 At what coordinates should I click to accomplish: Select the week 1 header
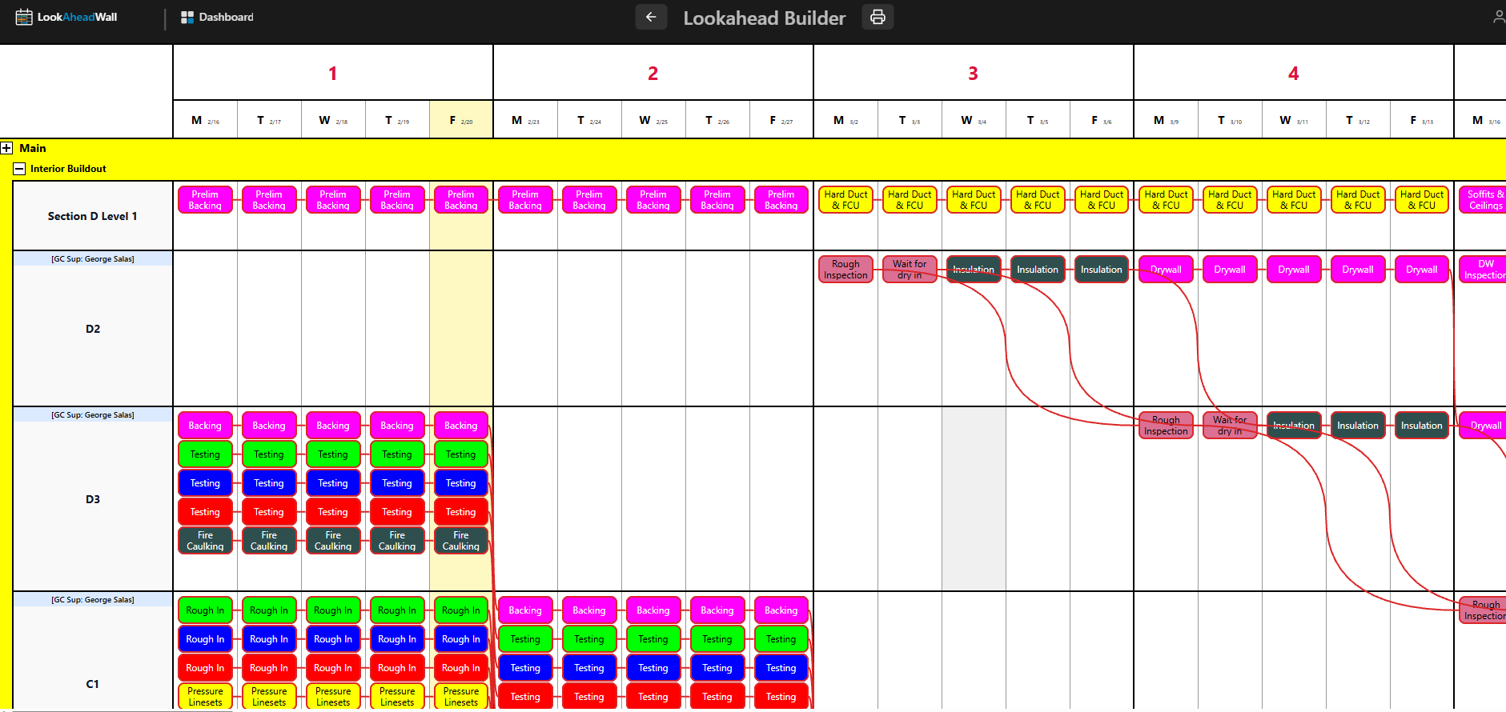pyautogui.click(x=333, y=73)
